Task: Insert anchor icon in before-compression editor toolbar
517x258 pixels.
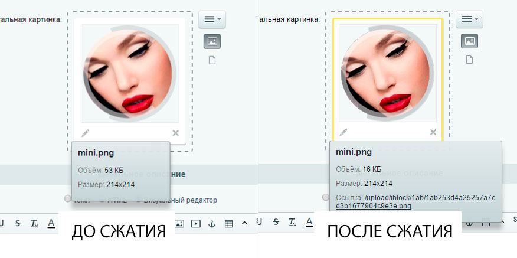Action: [x=212, y=223]
